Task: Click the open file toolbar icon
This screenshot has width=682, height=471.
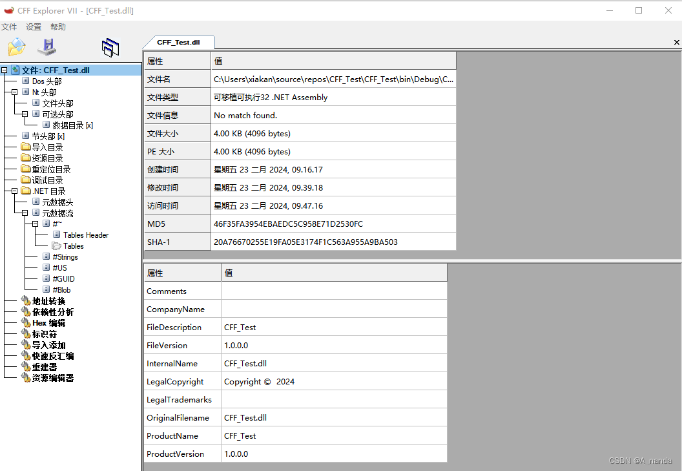Action: [x=17, y=47]
